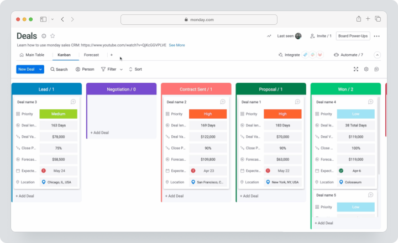
Task: Expand the Filter options chevron
Action: [121, 70]
